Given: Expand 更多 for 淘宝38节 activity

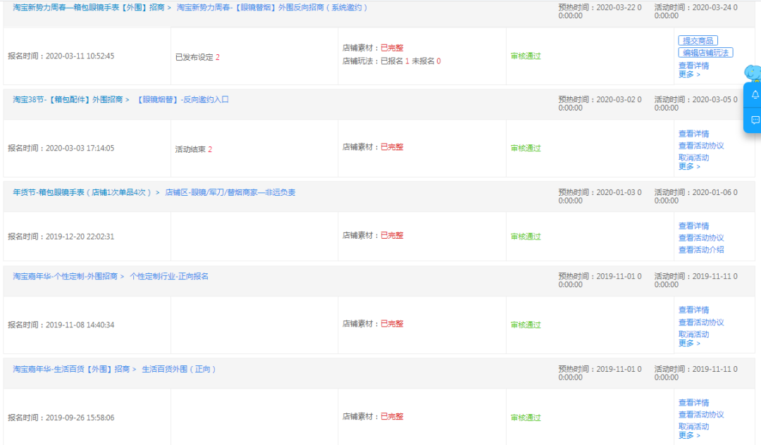Looking at the screenshot, I should click(689, 166).
